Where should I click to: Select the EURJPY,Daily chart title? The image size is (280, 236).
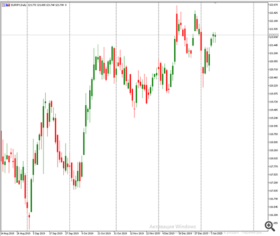18,5
